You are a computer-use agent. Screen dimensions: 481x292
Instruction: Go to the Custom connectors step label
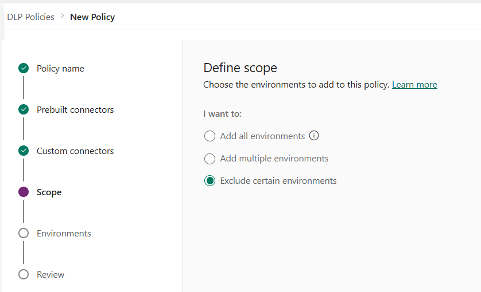(75, 151)
